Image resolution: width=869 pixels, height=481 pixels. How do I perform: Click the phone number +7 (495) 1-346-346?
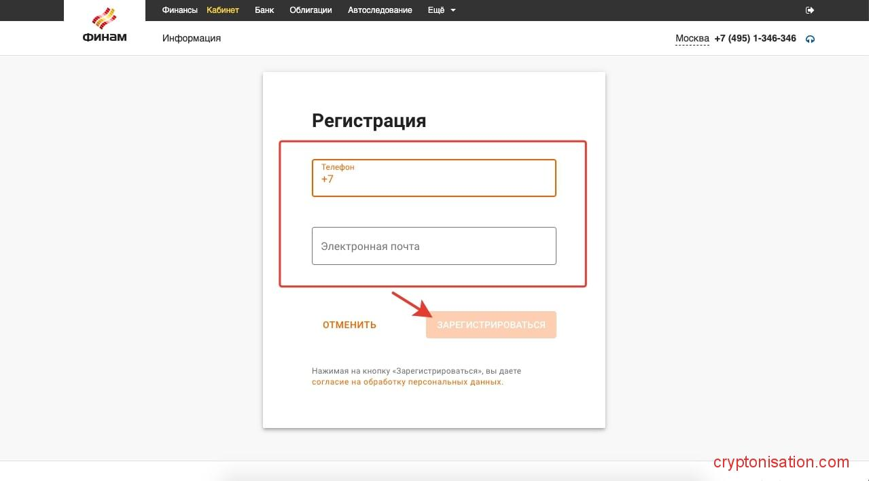pyautogui.click(x=755, y=38)
